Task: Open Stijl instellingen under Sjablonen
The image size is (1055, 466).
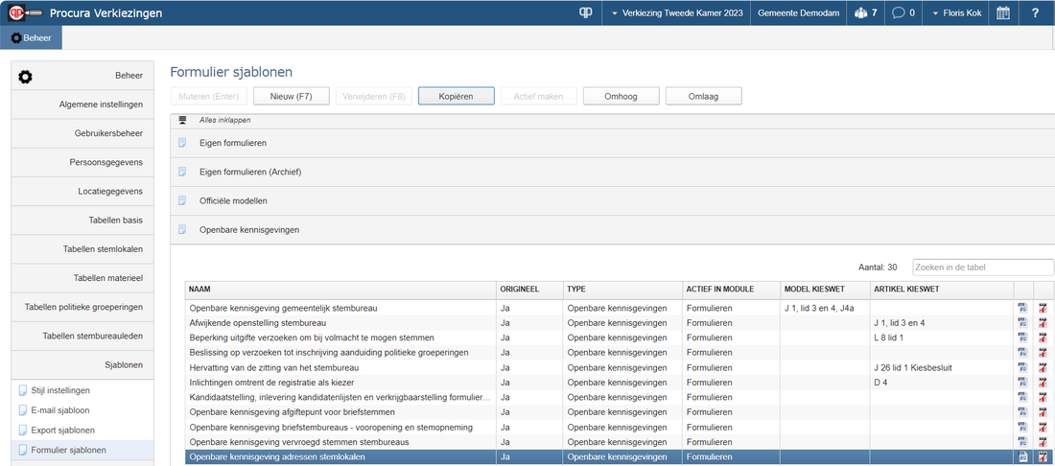Action: (82, 390)
